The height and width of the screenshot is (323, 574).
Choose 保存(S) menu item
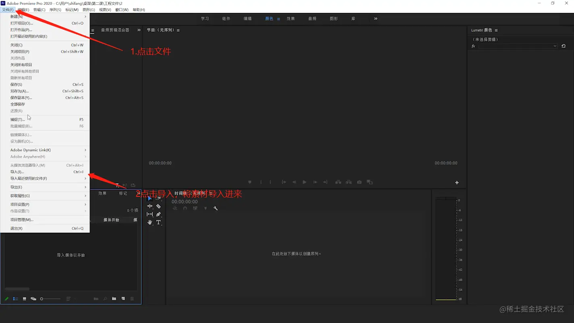45,84
